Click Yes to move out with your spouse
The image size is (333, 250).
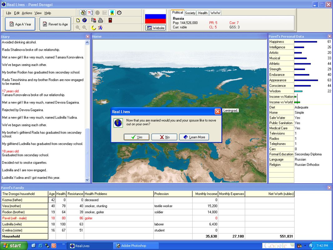[136, 137]
